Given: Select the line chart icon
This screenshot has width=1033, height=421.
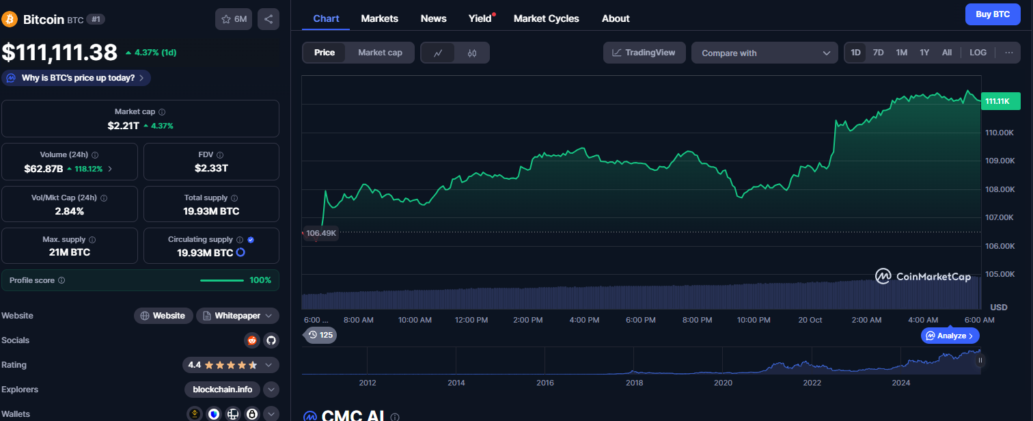Looking at the screenshot, I should [x=438, y=53].
